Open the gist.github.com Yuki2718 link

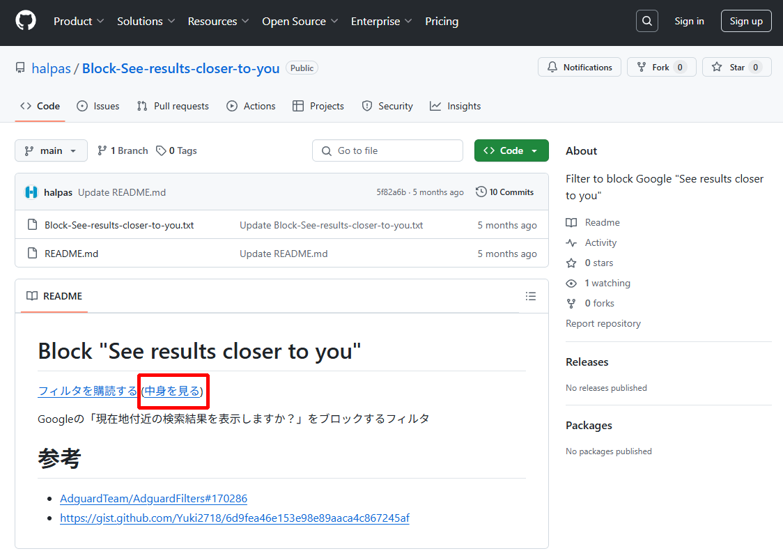click(235, 518)
